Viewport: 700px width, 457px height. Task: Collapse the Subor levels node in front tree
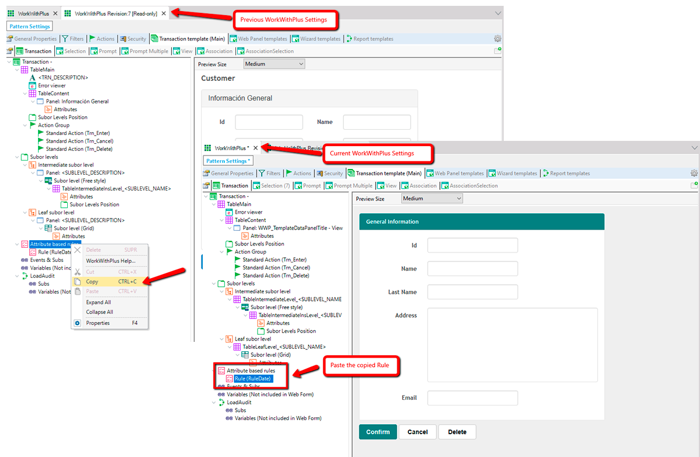213,283
